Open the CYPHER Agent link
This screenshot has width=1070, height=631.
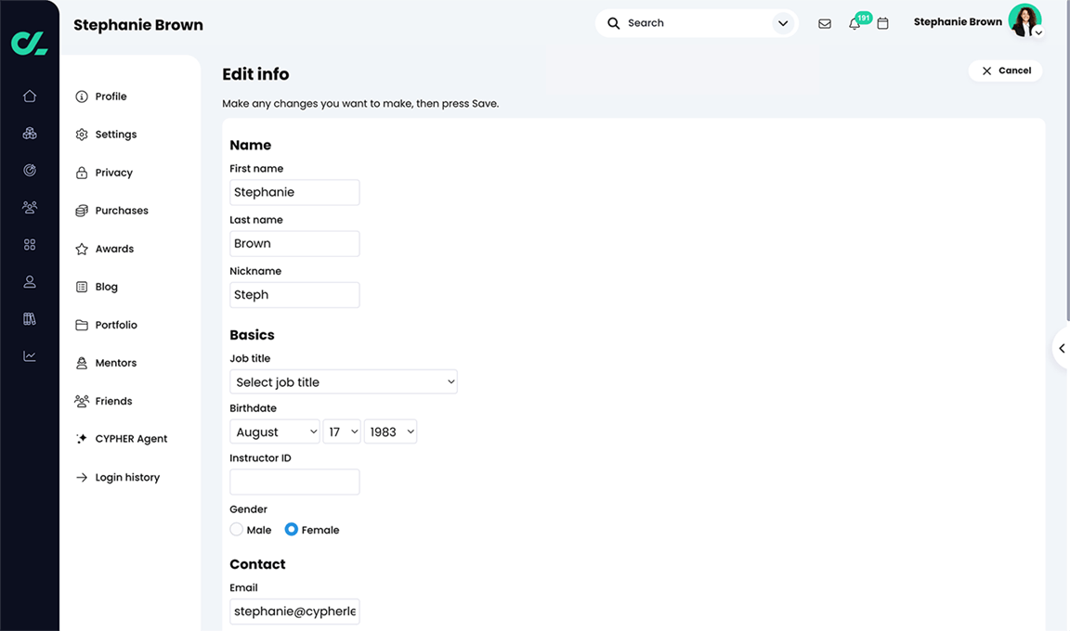tap(131, 439)
